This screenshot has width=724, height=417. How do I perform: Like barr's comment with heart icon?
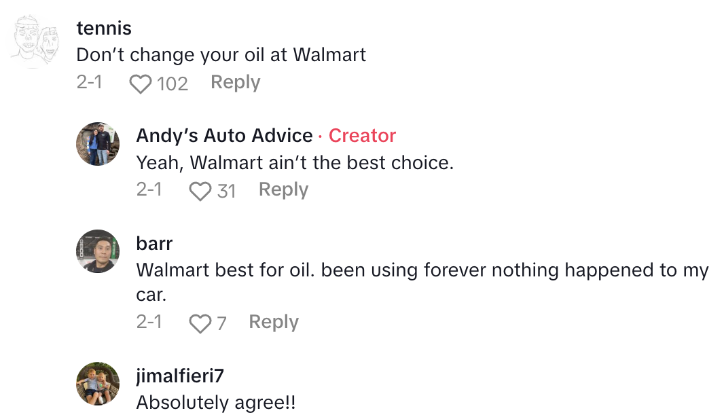[x=200, y=323]
